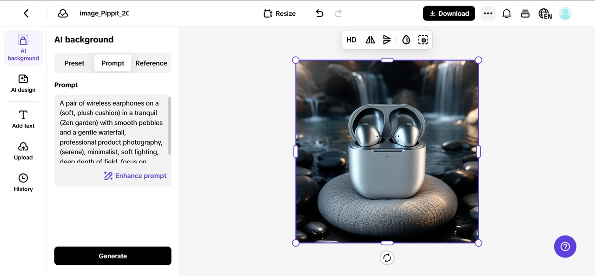
Task: Click the HD upscale tool
Action: point(351,40)
